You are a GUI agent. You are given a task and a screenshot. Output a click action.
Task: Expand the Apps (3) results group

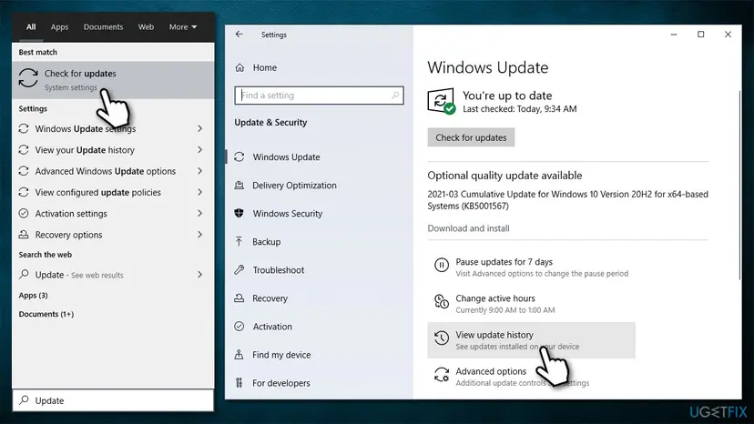[33, 295]
